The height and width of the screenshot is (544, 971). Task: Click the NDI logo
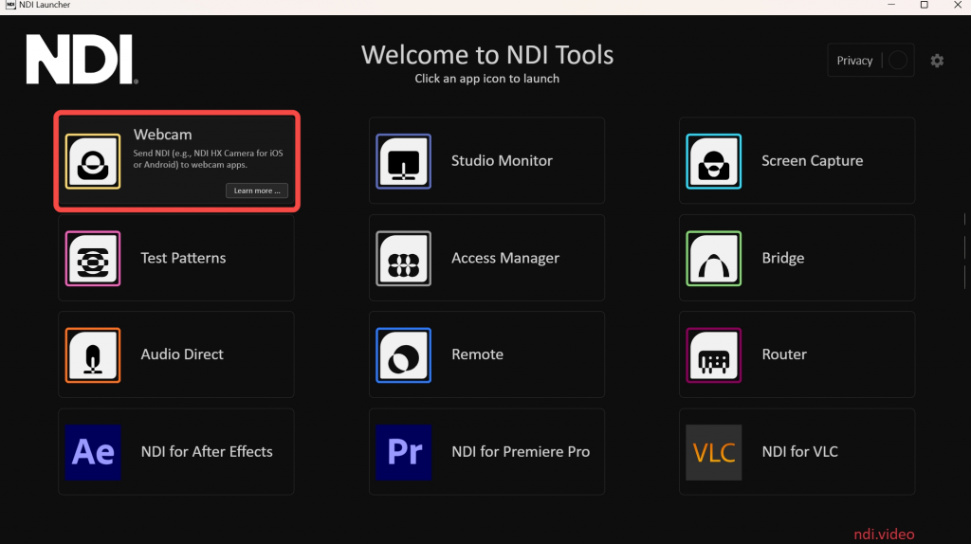tap(82, 60)
